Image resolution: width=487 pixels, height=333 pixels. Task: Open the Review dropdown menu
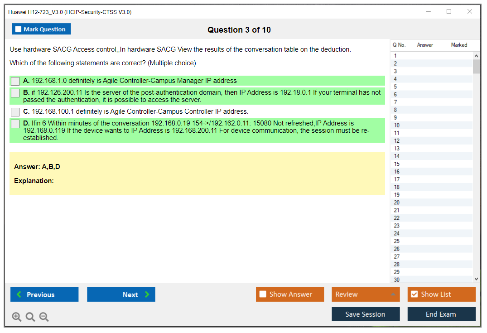point(366,294)
